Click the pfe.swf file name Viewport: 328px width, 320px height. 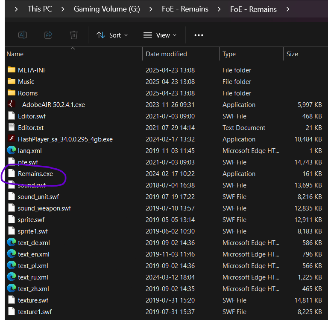[28, 162]
